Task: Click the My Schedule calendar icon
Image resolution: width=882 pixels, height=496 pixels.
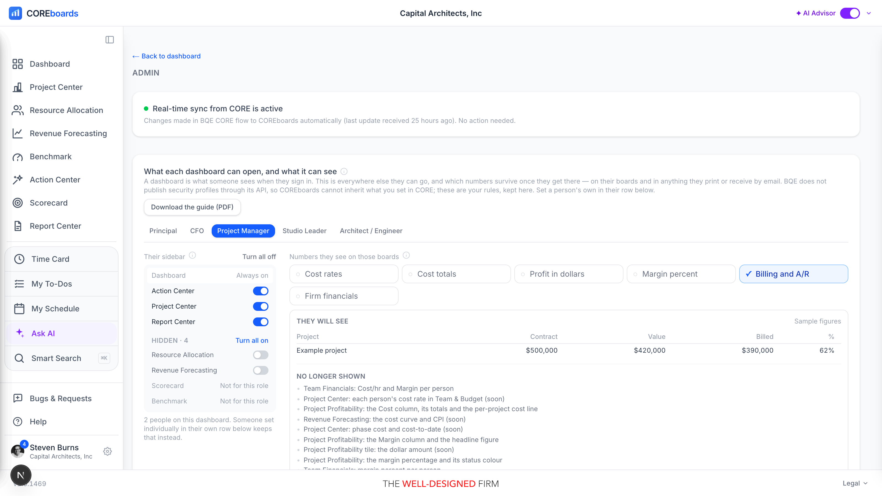Action: point(19,309)
